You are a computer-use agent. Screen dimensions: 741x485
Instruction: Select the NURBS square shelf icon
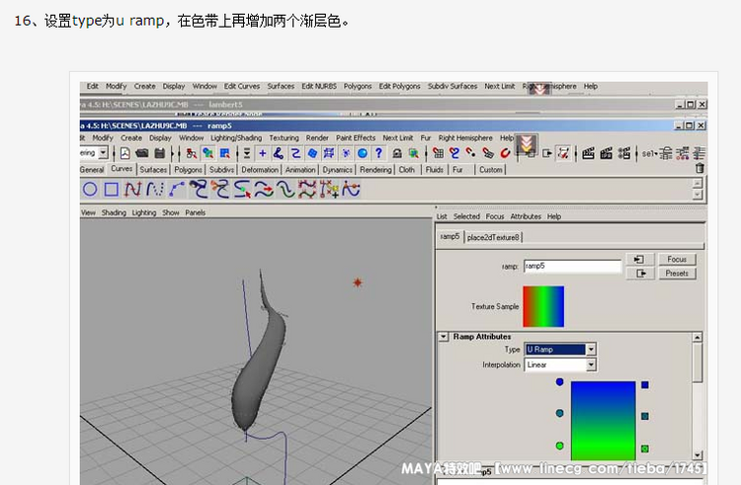tap(113, 189)
